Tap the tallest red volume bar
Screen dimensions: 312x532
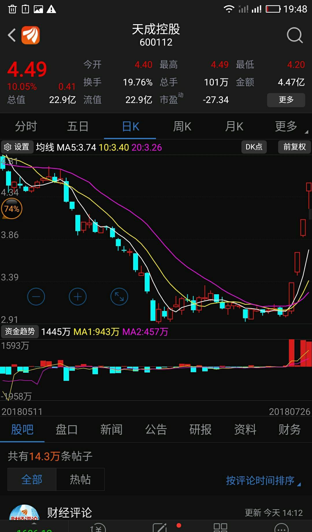(291, 353)
